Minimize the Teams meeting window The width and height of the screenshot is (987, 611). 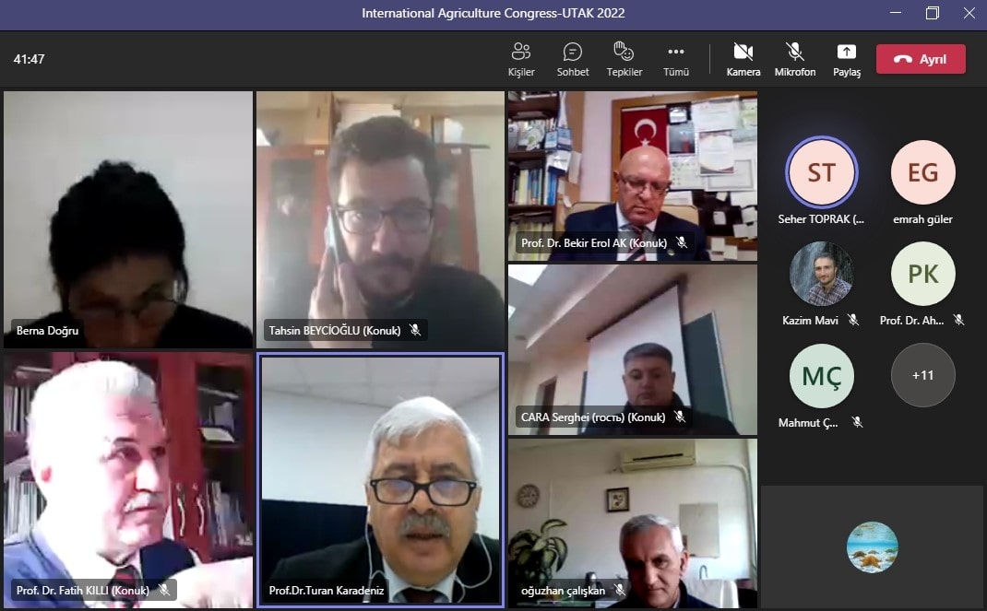coord(896,13)
